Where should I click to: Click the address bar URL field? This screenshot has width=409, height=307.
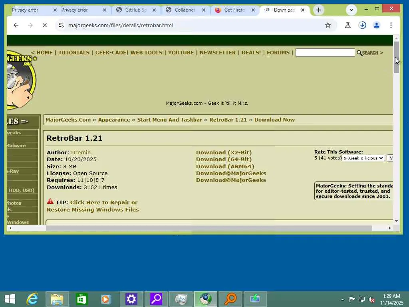point(193,25)
